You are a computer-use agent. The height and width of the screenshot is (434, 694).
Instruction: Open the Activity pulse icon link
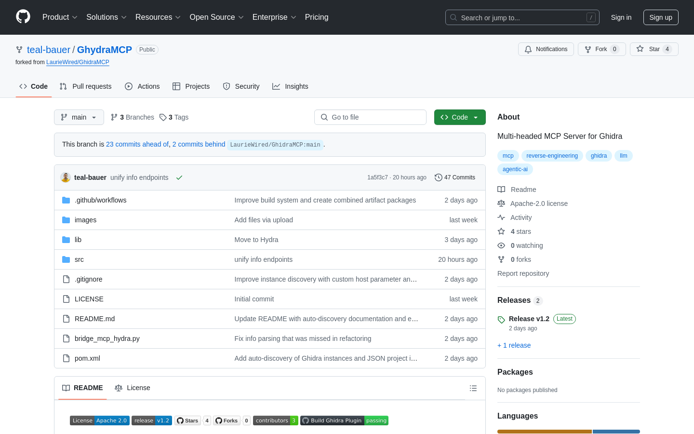click(x=501, y=217)
